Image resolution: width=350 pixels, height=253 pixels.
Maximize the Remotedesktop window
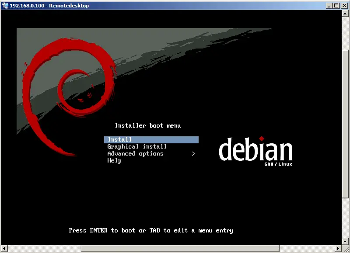point(336,6)
